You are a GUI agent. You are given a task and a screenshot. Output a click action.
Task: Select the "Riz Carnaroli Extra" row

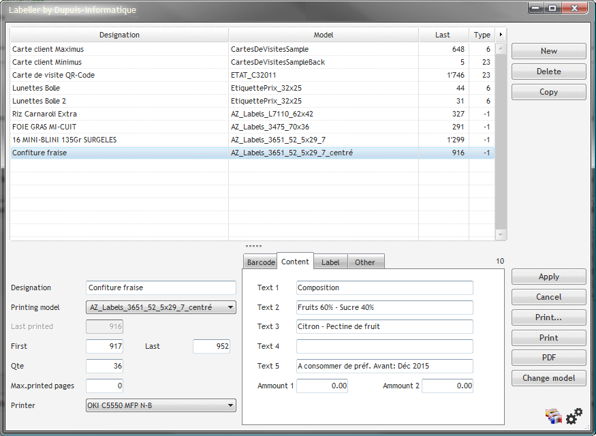[x=253, y=114]
